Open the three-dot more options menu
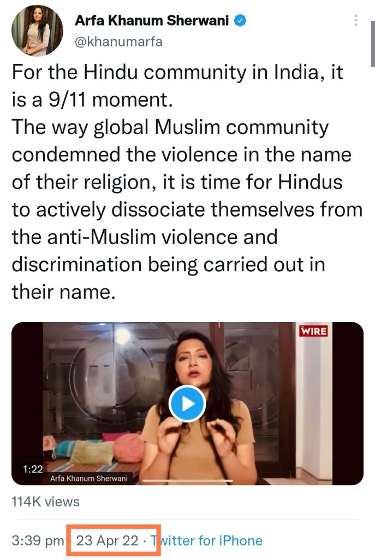 [x=355, y=20]
